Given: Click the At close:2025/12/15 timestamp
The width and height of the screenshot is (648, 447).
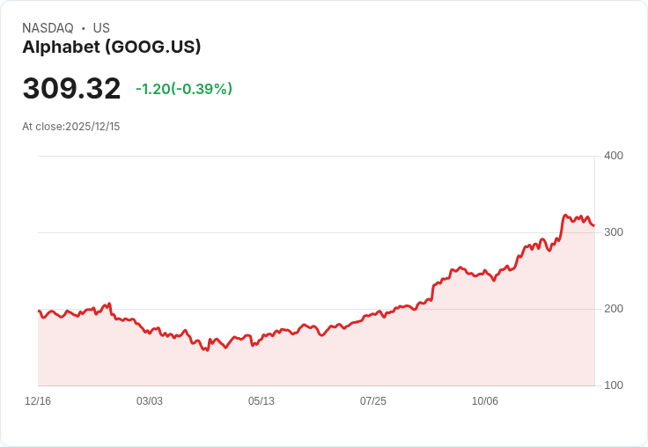Looking at the screenshot, I should 71,127.
